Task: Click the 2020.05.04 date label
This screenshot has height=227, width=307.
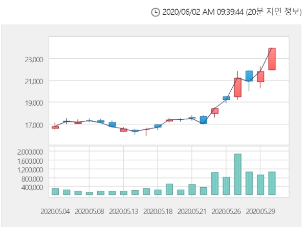Action: coord(55,211)
